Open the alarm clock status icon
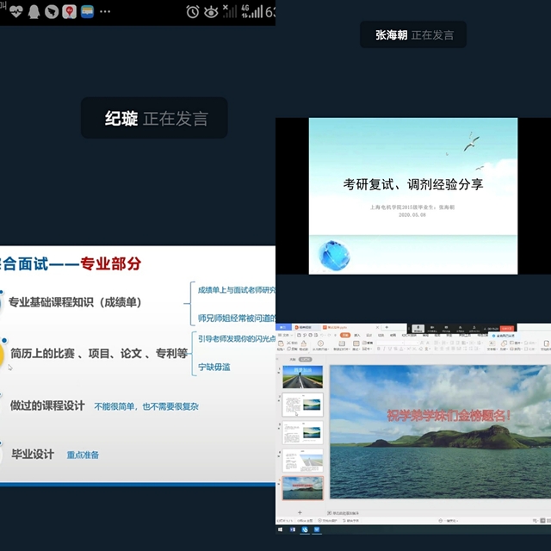Viewport: 551px width, 551px height. click(192, 11)
